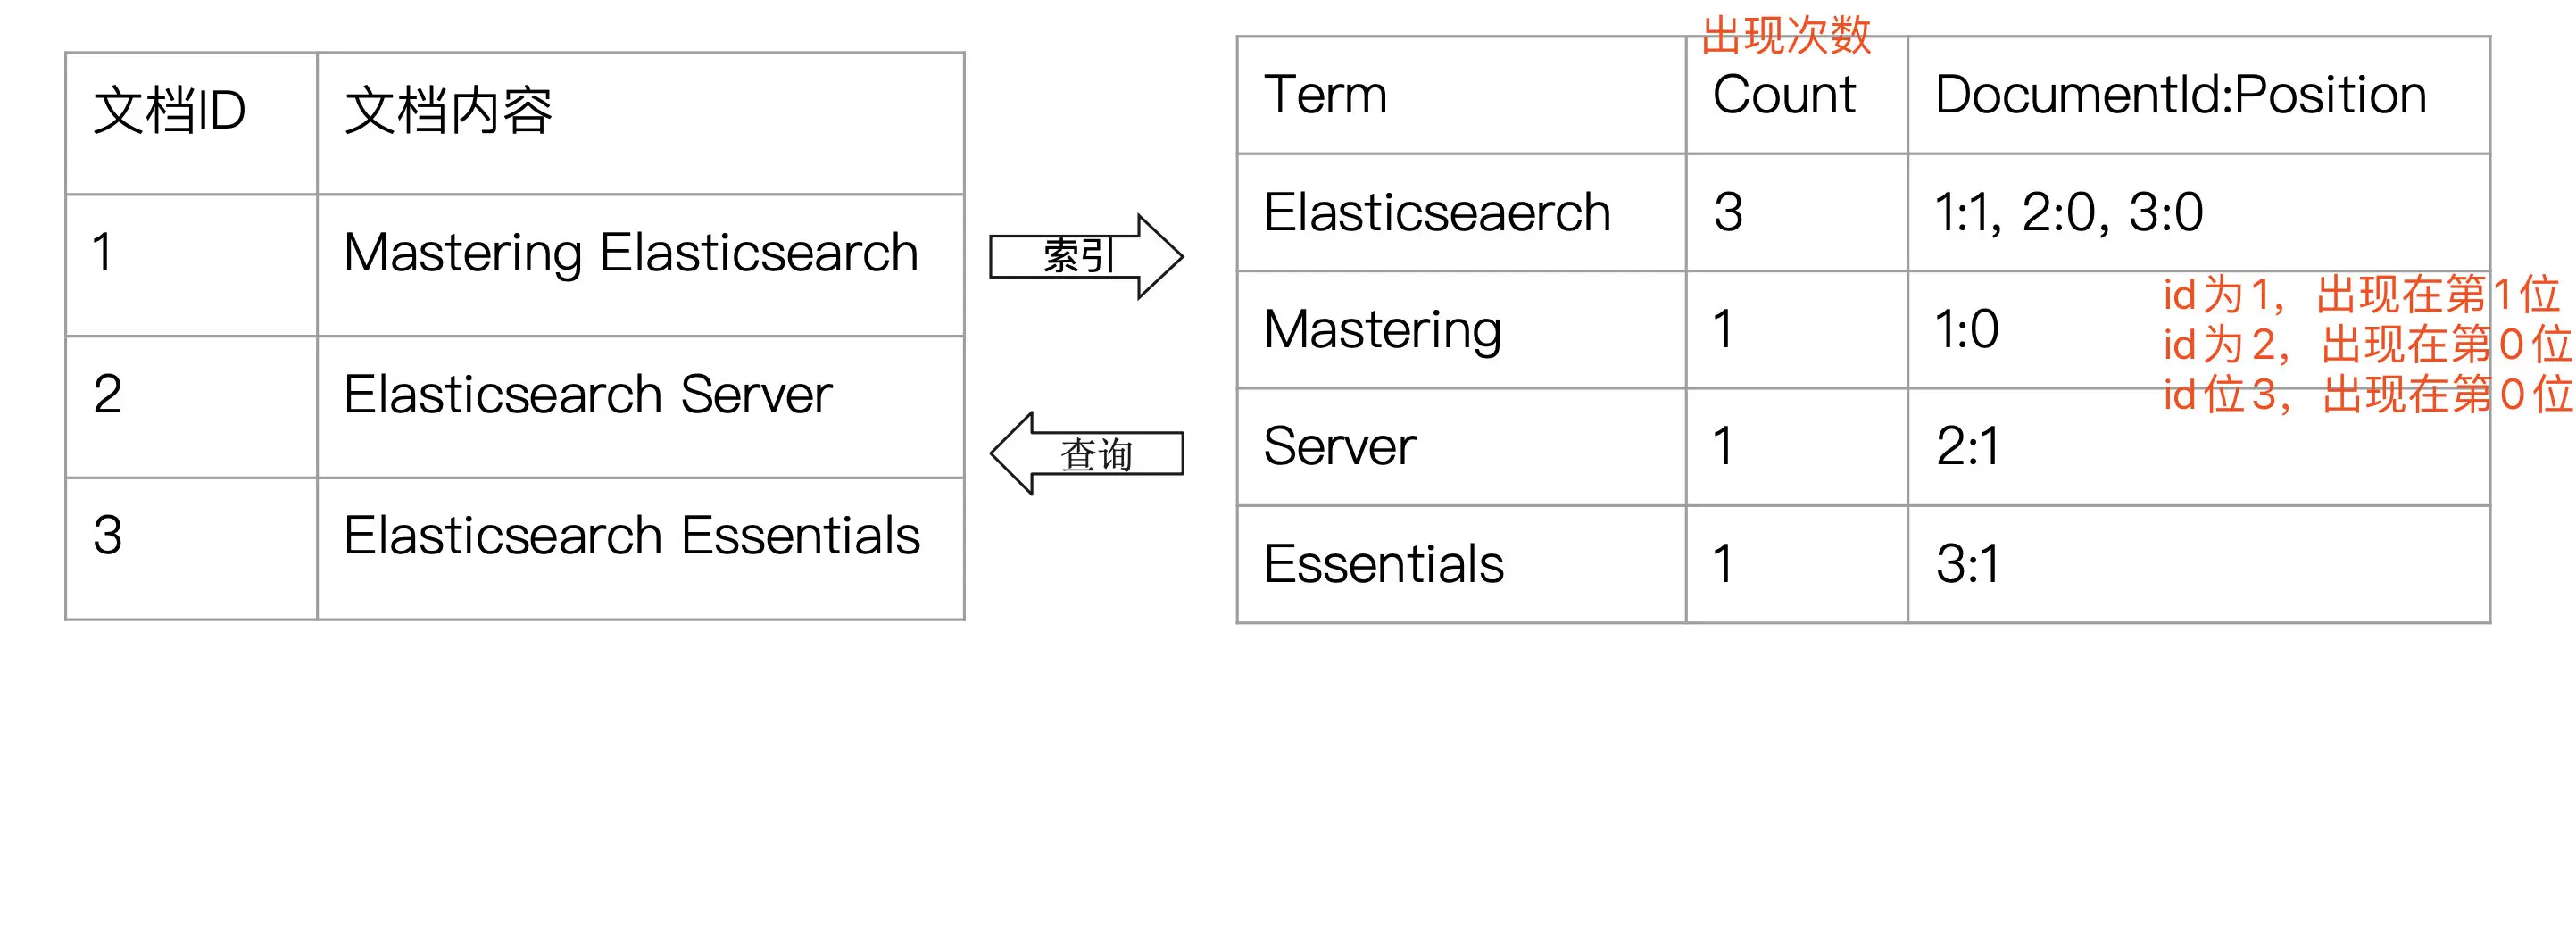2576x948 pixels.
Task: Click the Mastering term cell
Action: pos(1462,329)
